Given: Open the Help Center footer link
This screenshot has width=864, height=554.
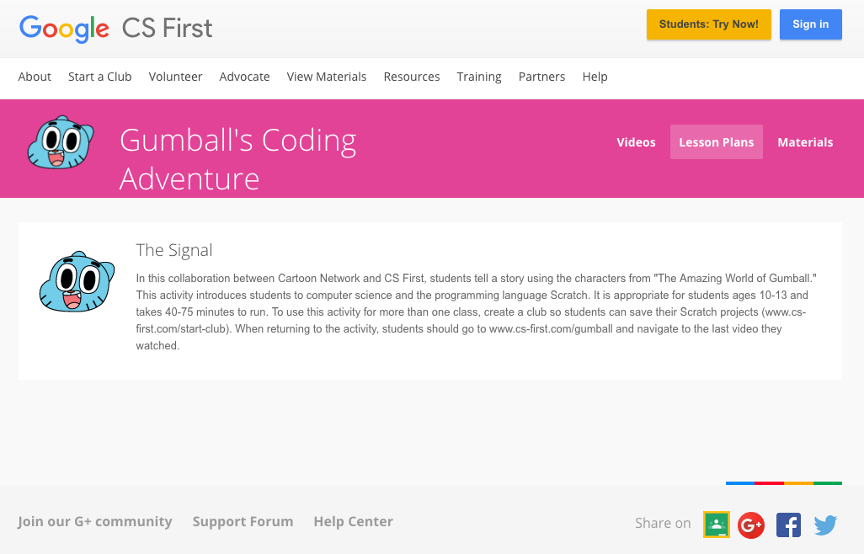Looking at the screenshot, I should [x=353, y=521].
